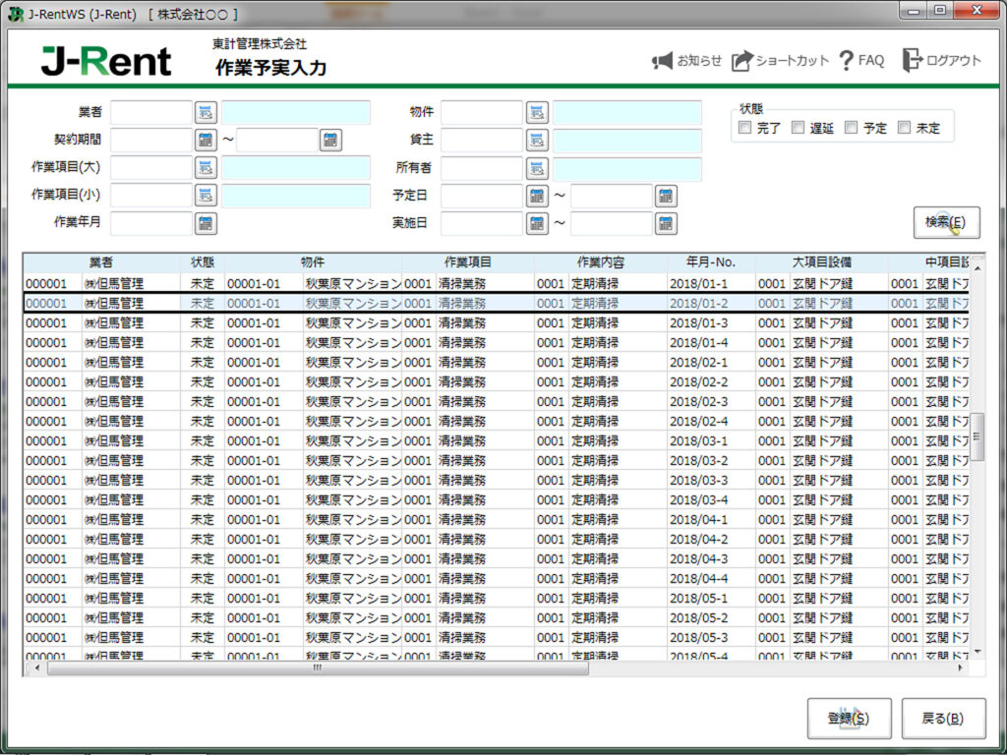The height and width of the screenshot is (755, 1007).
Task: Click the 戻る(B) back button
Action: pyautogui.click(x=943, y=719)
